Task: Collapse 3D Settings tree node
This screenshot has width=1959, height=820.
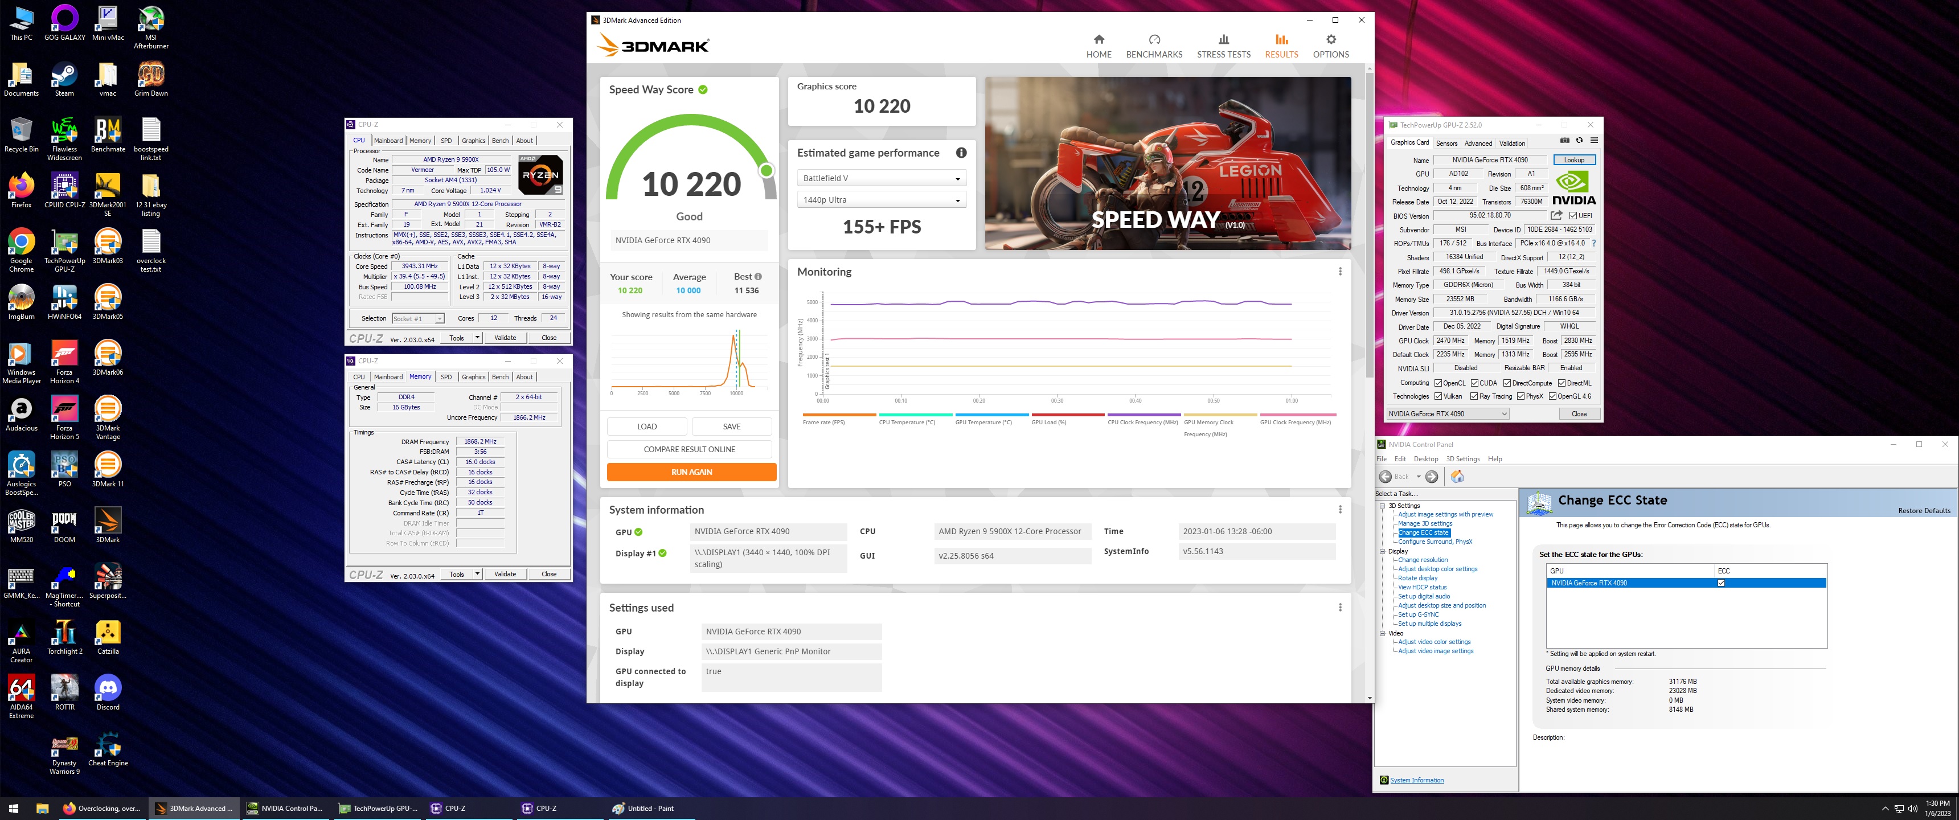Action: 1383,506
